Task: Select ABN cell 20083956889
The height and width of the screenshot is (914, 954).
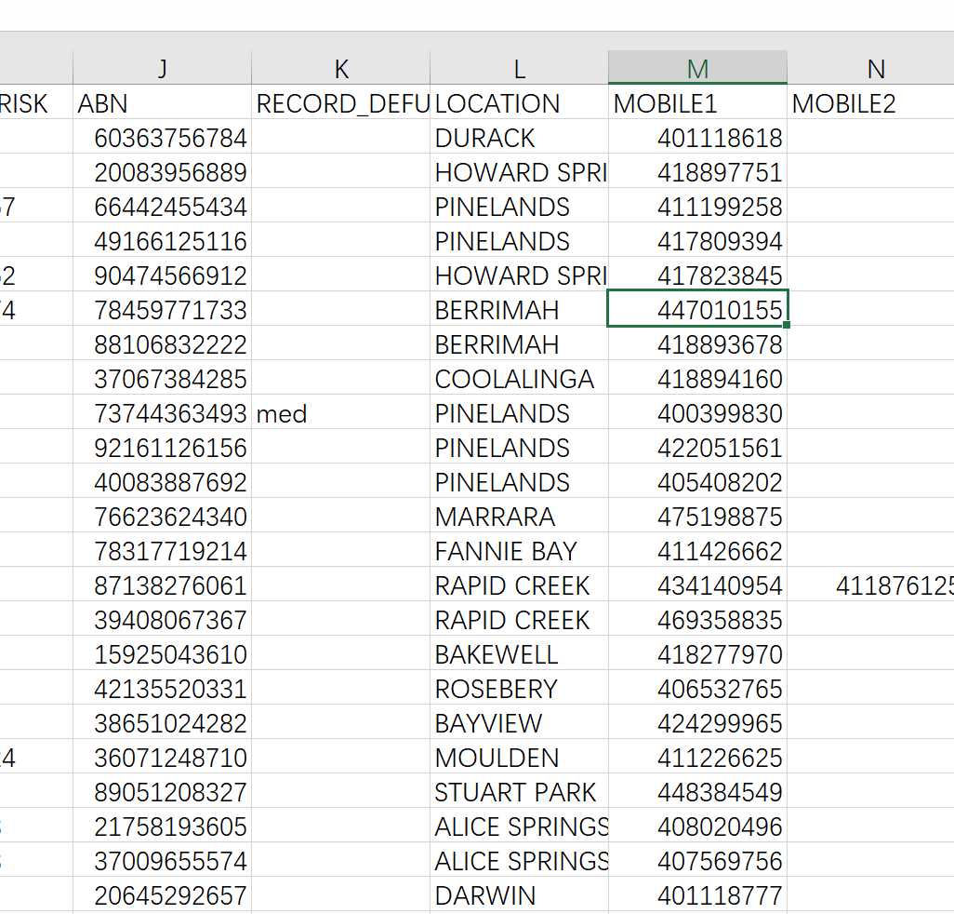Action: 162,171
